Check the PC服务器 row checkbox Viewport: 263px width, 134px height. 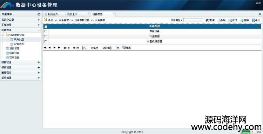pos(46,36)
